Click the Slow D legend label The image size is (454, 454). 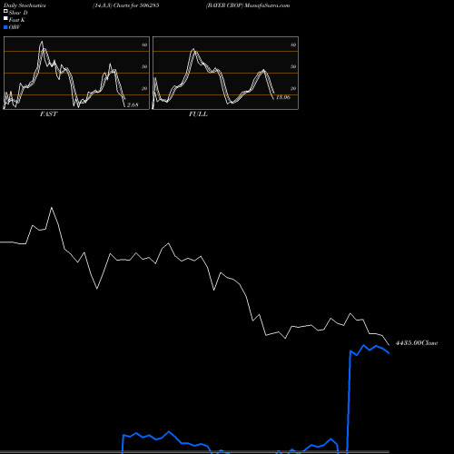tap(18, 13)
